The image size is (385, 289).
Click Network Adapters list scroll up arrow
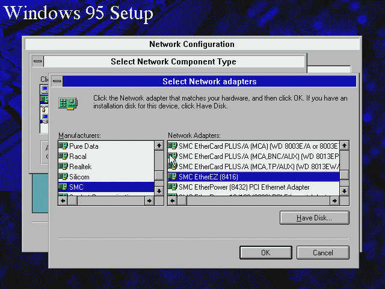(x=344, y=146)
